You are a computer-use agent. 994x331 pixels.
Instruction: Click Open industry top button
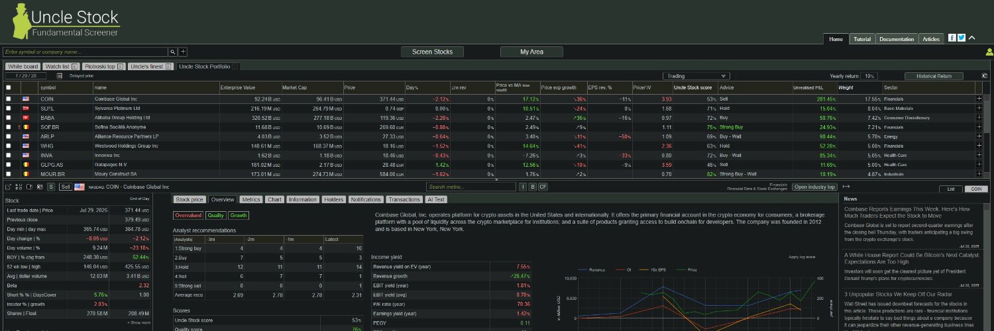(x=814, y=187)
